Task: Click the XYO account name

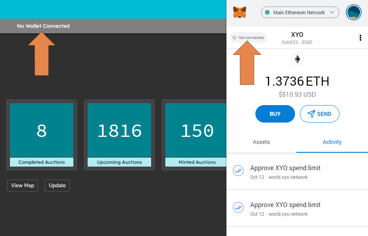Action: pyautogui.click(x=297, y=35)
